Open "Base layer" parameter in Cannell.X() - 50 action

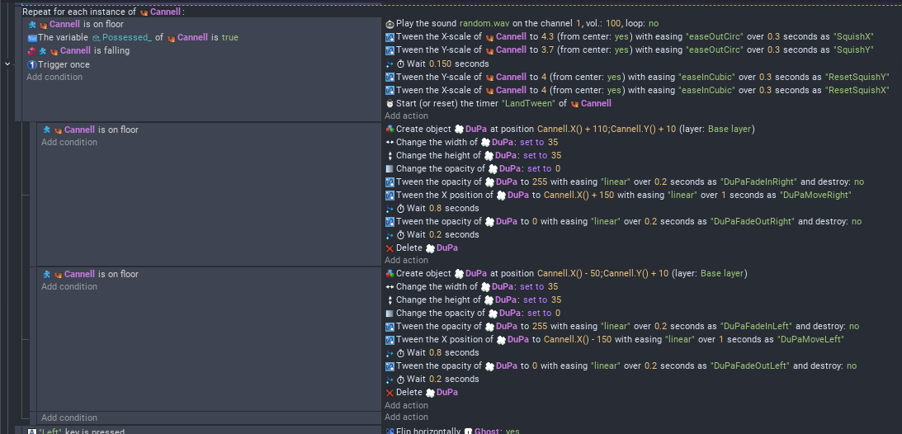click(x=723, y=274)
